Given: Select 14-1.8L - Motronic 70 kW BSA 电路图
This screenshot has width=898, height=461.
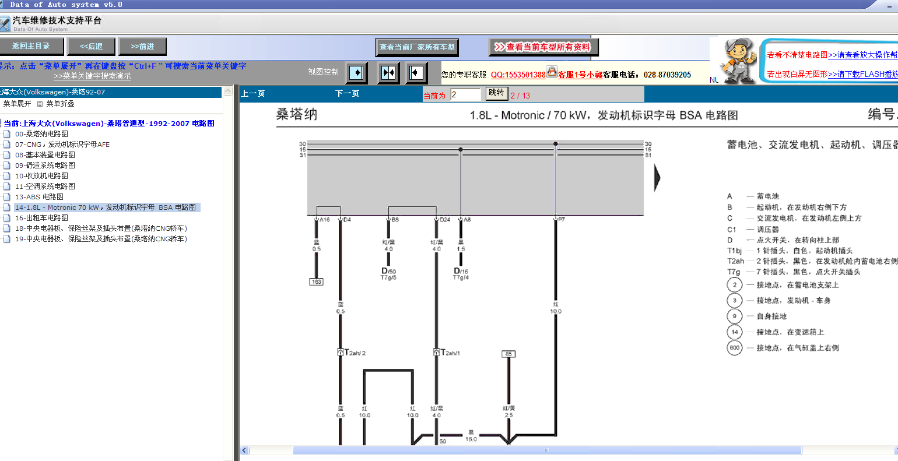Looking at the screenshot, I should [x=107, y=207].
